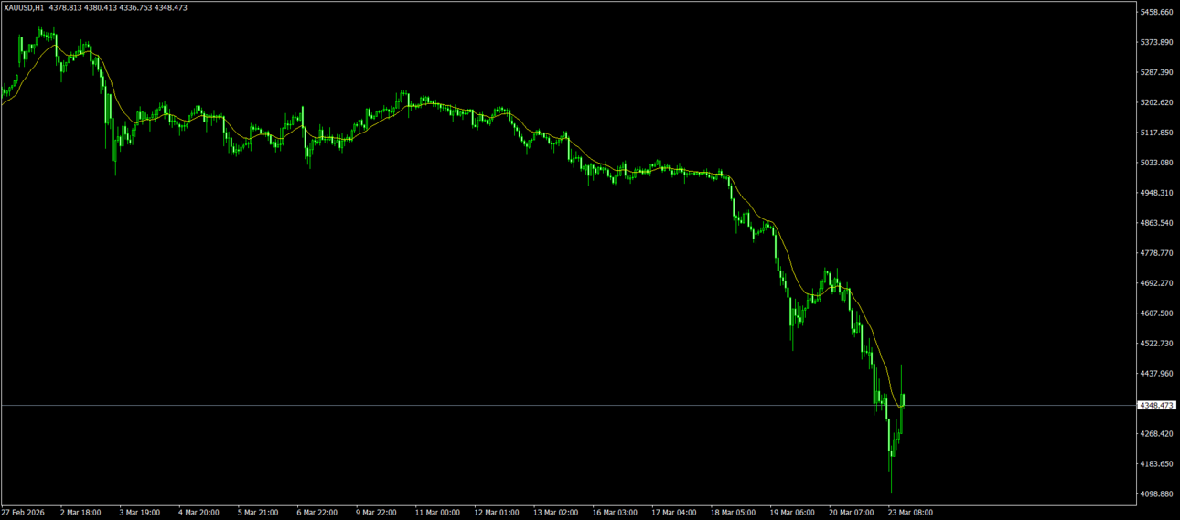The height and width of the screenshot is (520, 1180).
Task: Click the 11 Mar 00:00 time label
Action: tap(437, 513)
